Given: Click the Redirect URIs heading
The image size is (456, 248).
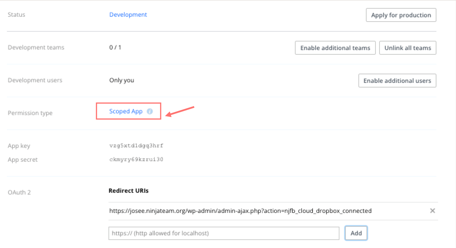Looking at the screenshot, I should (x=128, y=191).
